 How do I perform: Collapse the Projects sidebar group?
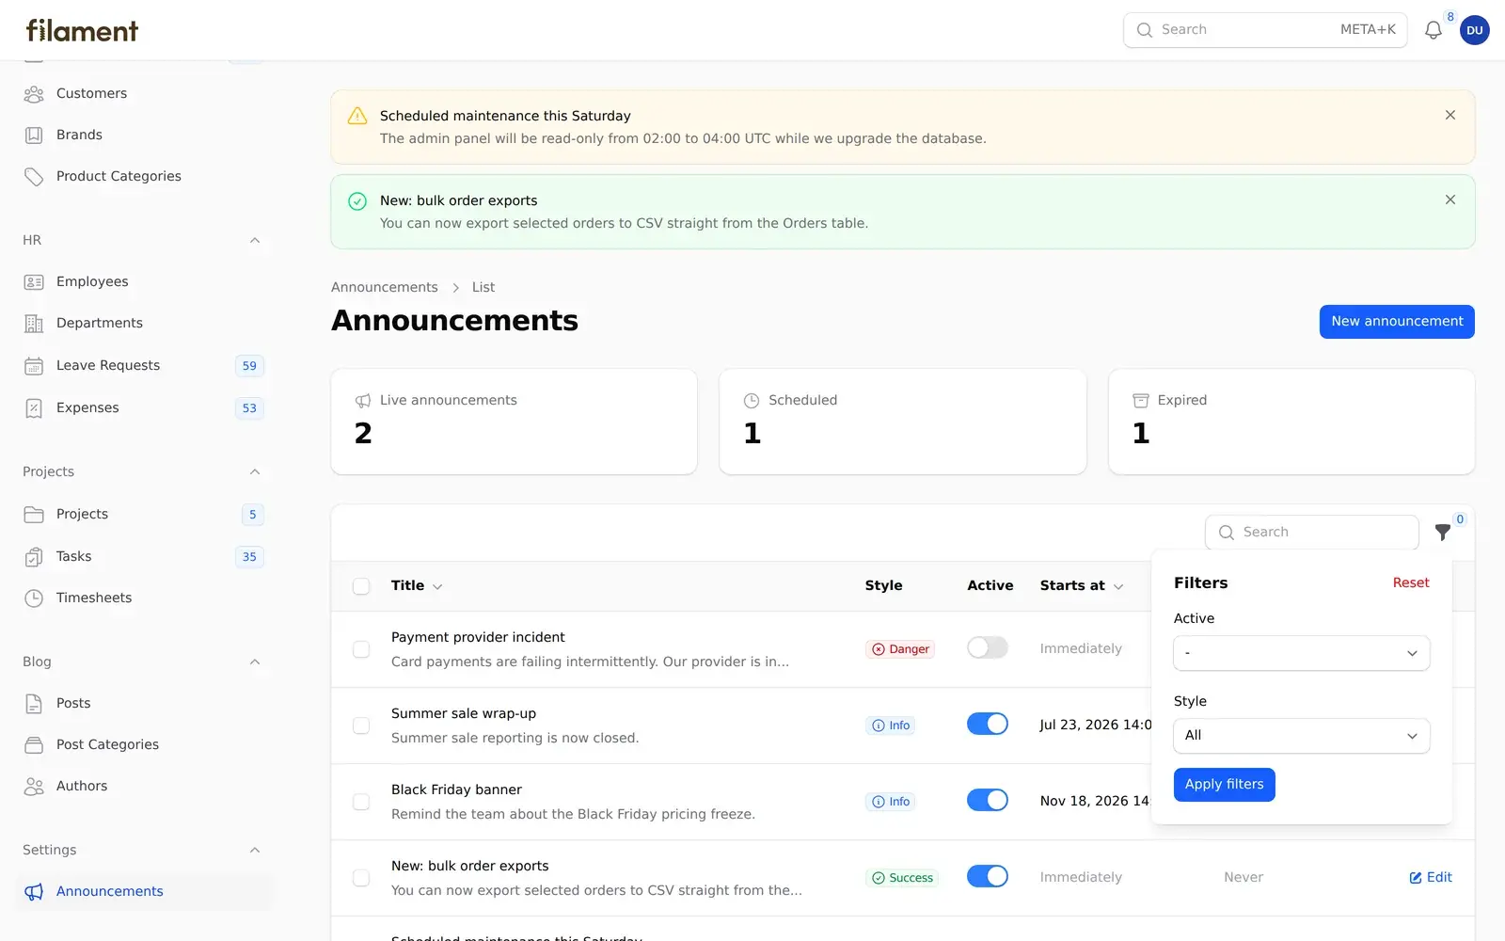pos(255,472)
